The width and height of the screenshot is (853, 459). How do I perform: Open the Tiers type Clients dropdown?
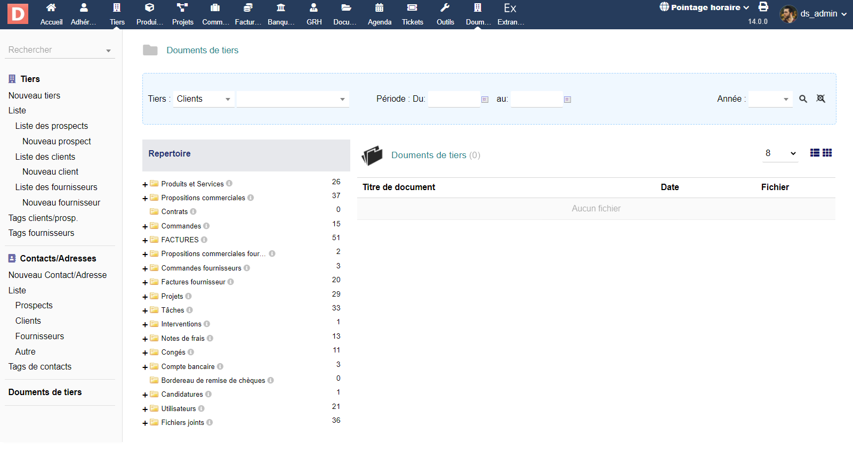click(204, 99)
